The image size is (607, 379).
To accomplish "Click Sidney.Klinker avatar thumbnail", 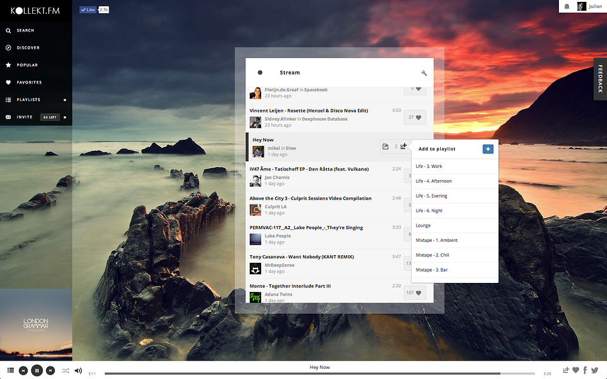I will [255, 122].
